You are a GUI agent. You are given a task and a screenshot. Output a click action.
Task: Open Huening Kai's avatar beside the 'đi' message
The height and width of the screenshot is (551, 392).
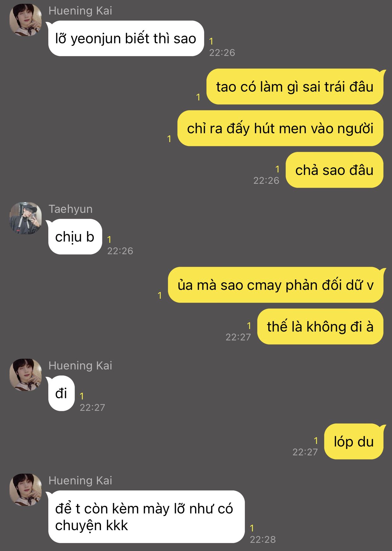(26, 375)
